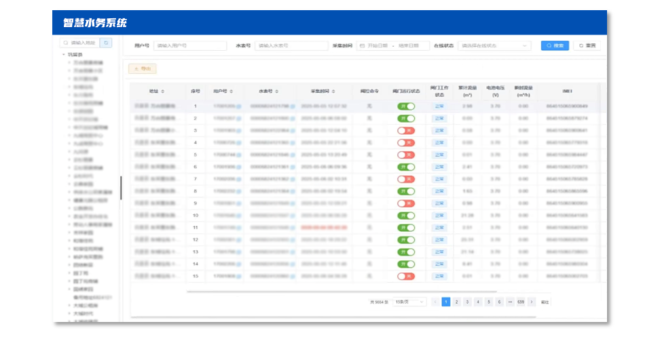
Task: Click the 用户号 input field
Action: click(189, 46)
